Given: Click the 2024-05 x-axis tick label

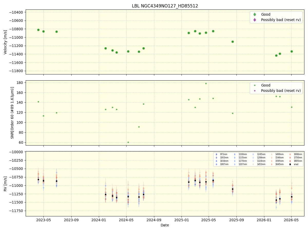Looking at the screenshot, I should point(126,220).
